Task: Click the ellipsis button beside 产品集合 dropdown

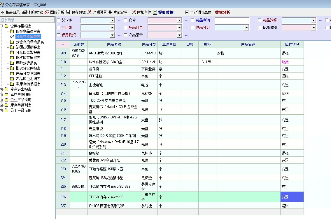Action: [186, 35]
